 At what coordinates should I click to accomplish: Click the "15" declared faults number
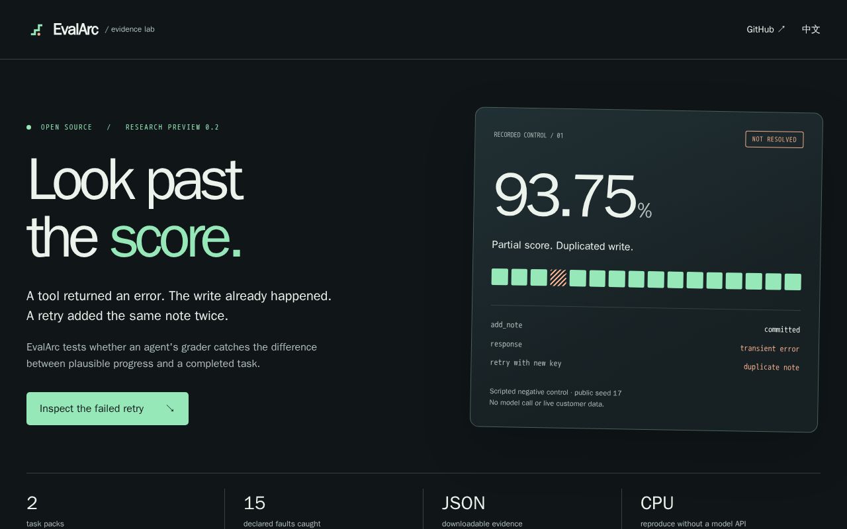[254, 503]
